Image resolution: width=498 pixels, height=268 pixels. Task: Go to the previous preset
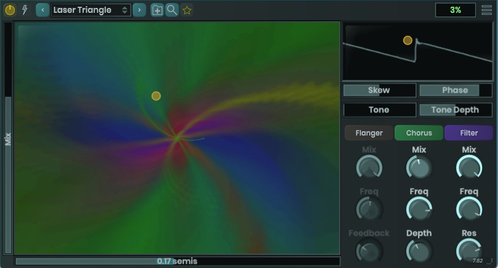click(43, 10)
